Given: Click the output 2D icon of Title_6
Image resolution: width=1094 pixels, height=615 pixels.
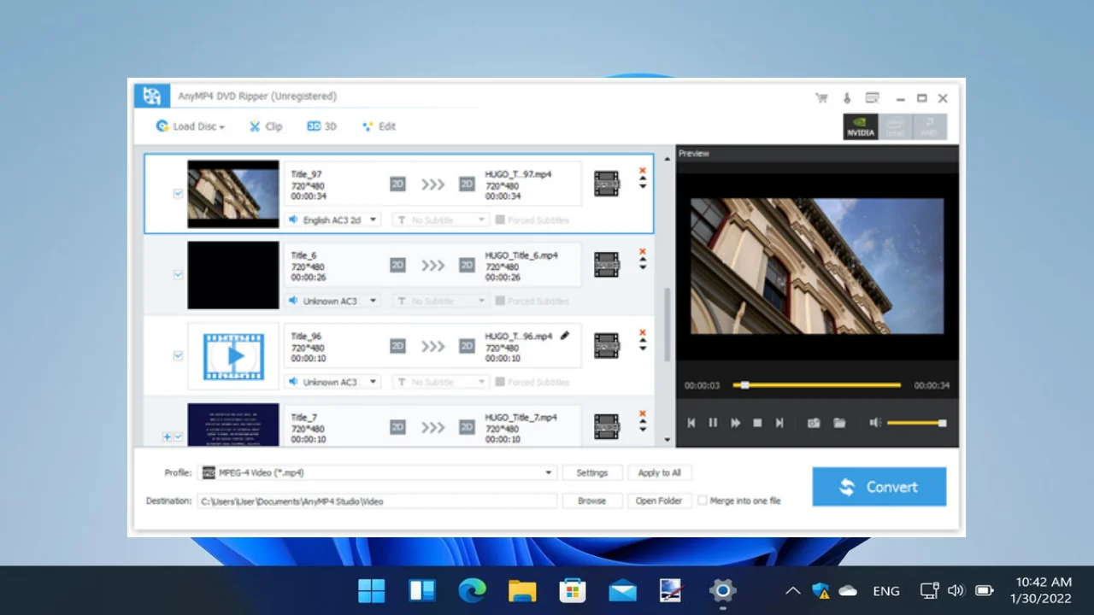Looking at the screenshot, I should tap(467, 265).
